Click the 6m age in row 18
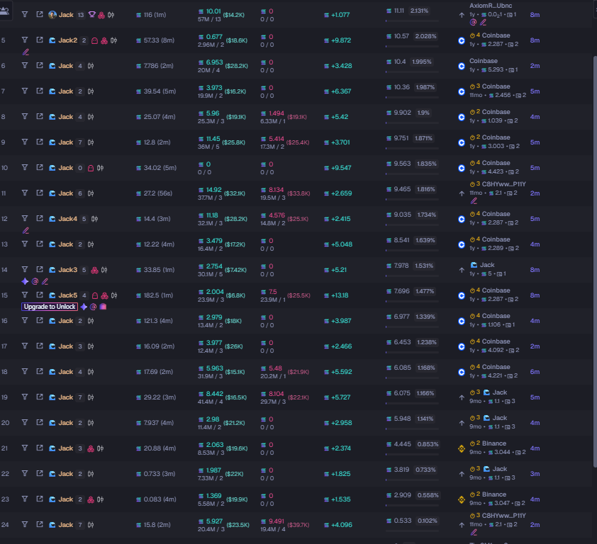The width and height of the screenshot is (597, 544). coord(535,372)
